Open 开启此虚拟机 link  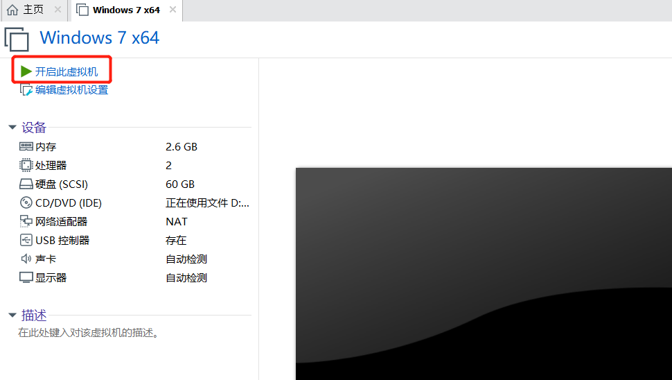pos(67,71)
